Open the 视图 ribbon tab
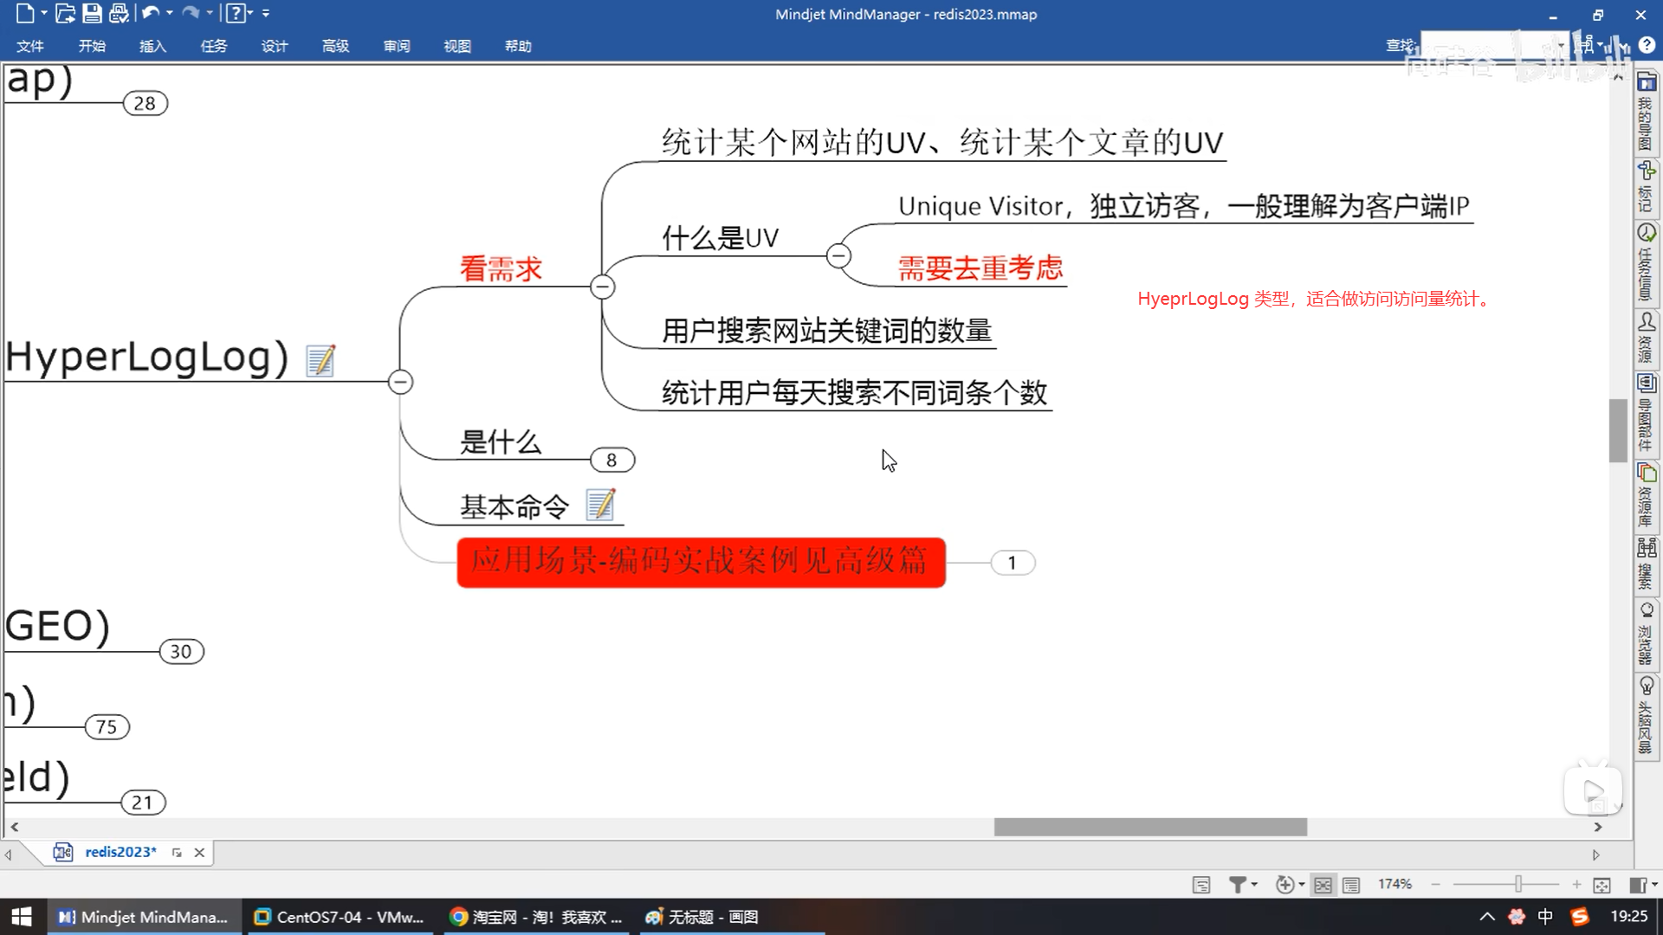Viewport: 1663px width, 935px height. tap(456, 46)
